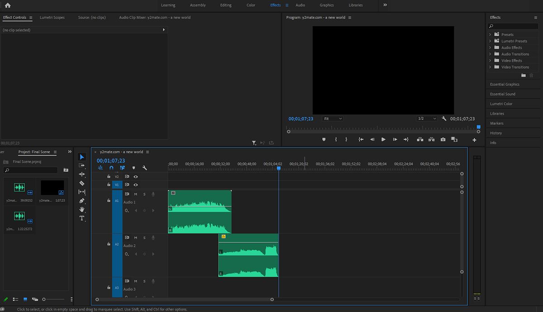Image resolution: width=543 pixels, height=312 pixels.
Task: Export a frame with the camera icon
Action: (443, 139)
